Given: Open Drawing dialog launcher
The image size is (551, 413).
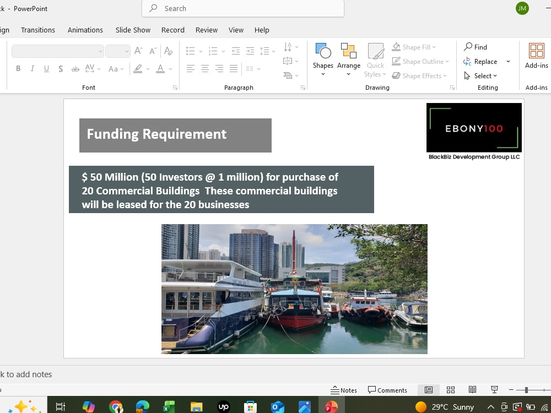Looking at the screenshot, I should click(452, 88).
